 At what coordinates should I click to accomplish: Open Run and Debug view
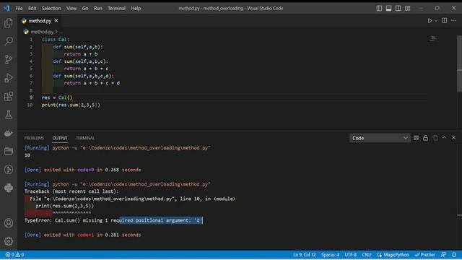(x=9, y=78)
